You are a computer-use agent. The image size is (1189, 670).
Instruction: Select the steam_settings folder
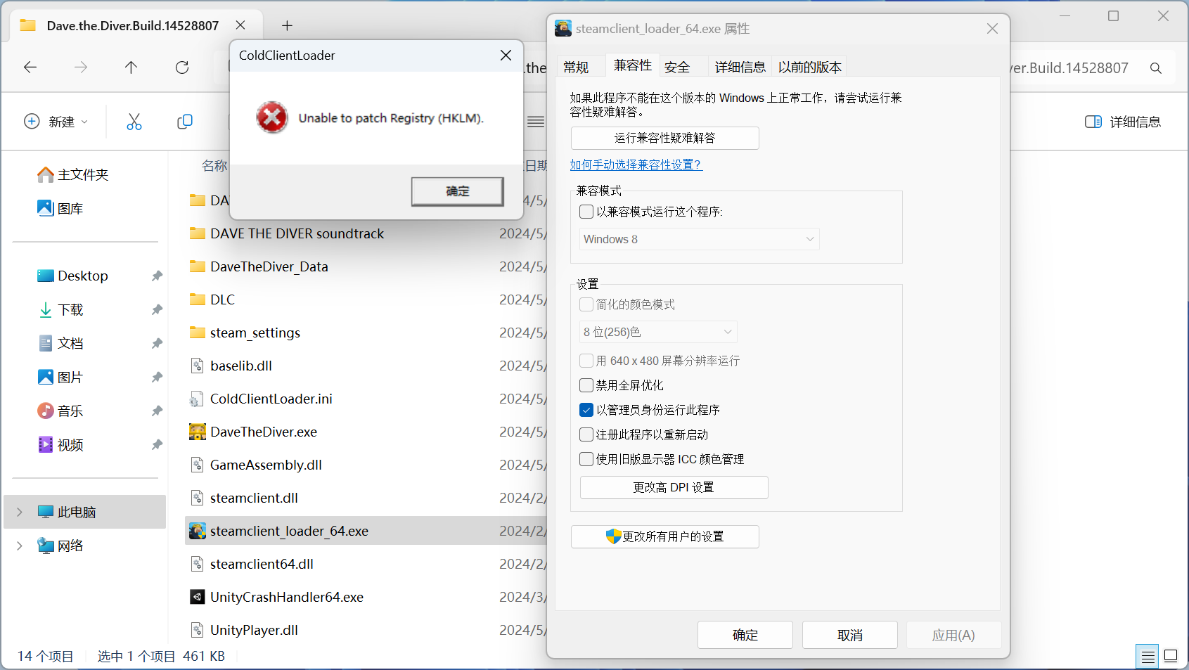pos(255,333)
